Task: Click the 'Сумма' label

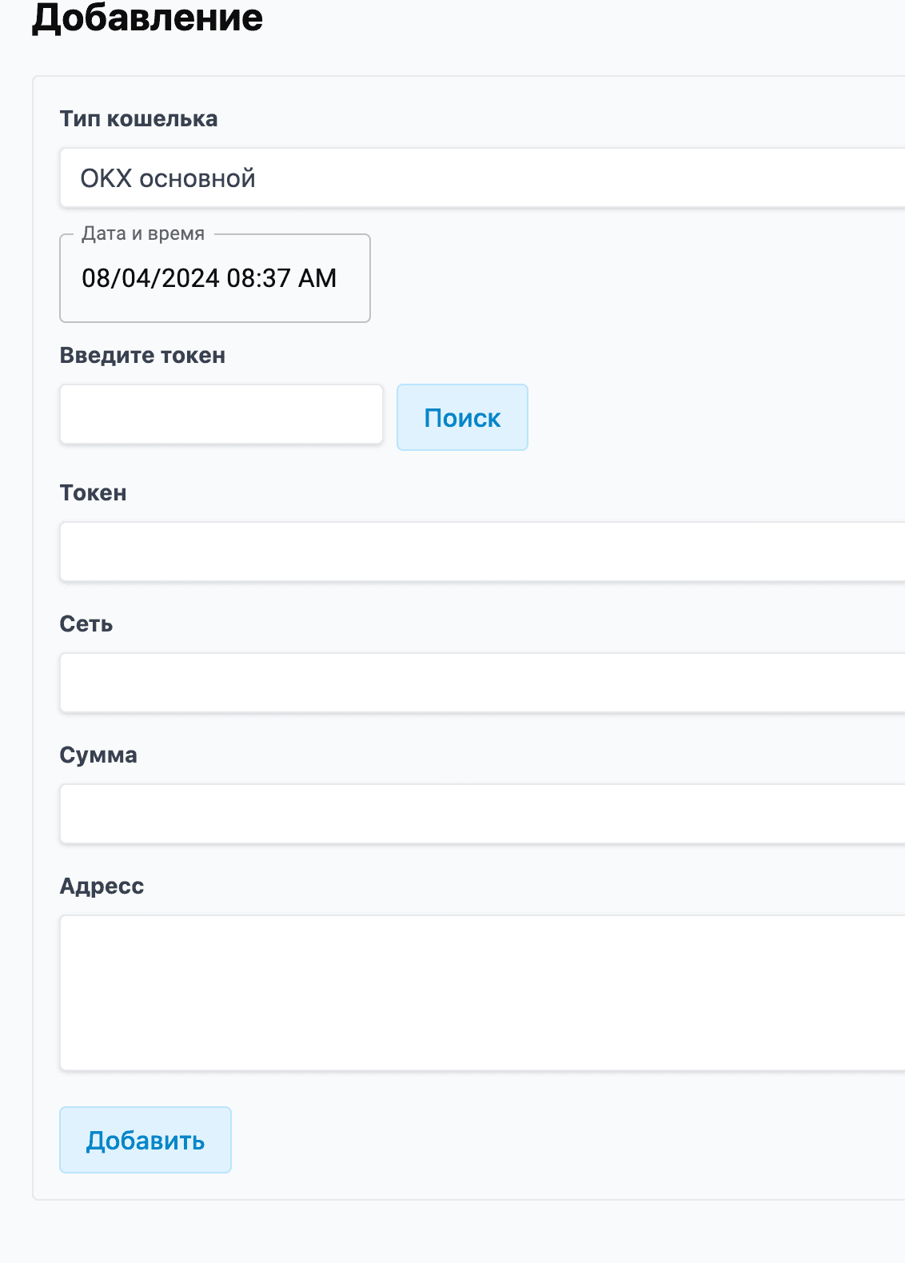Action: tap(98, 755)
